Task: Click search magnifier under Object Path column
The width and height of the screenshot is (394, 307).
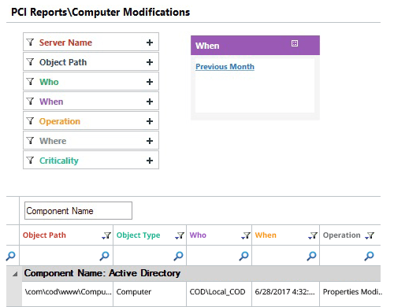Action: pos(104,256)
